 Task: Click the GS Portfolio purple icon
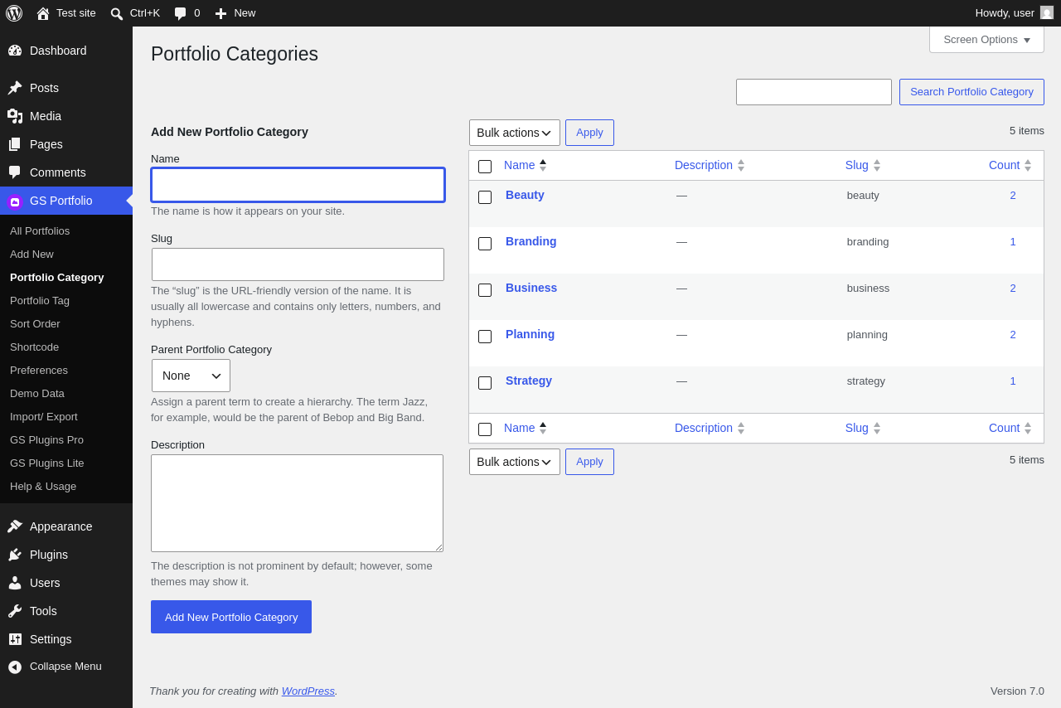[x=15, y=201]
